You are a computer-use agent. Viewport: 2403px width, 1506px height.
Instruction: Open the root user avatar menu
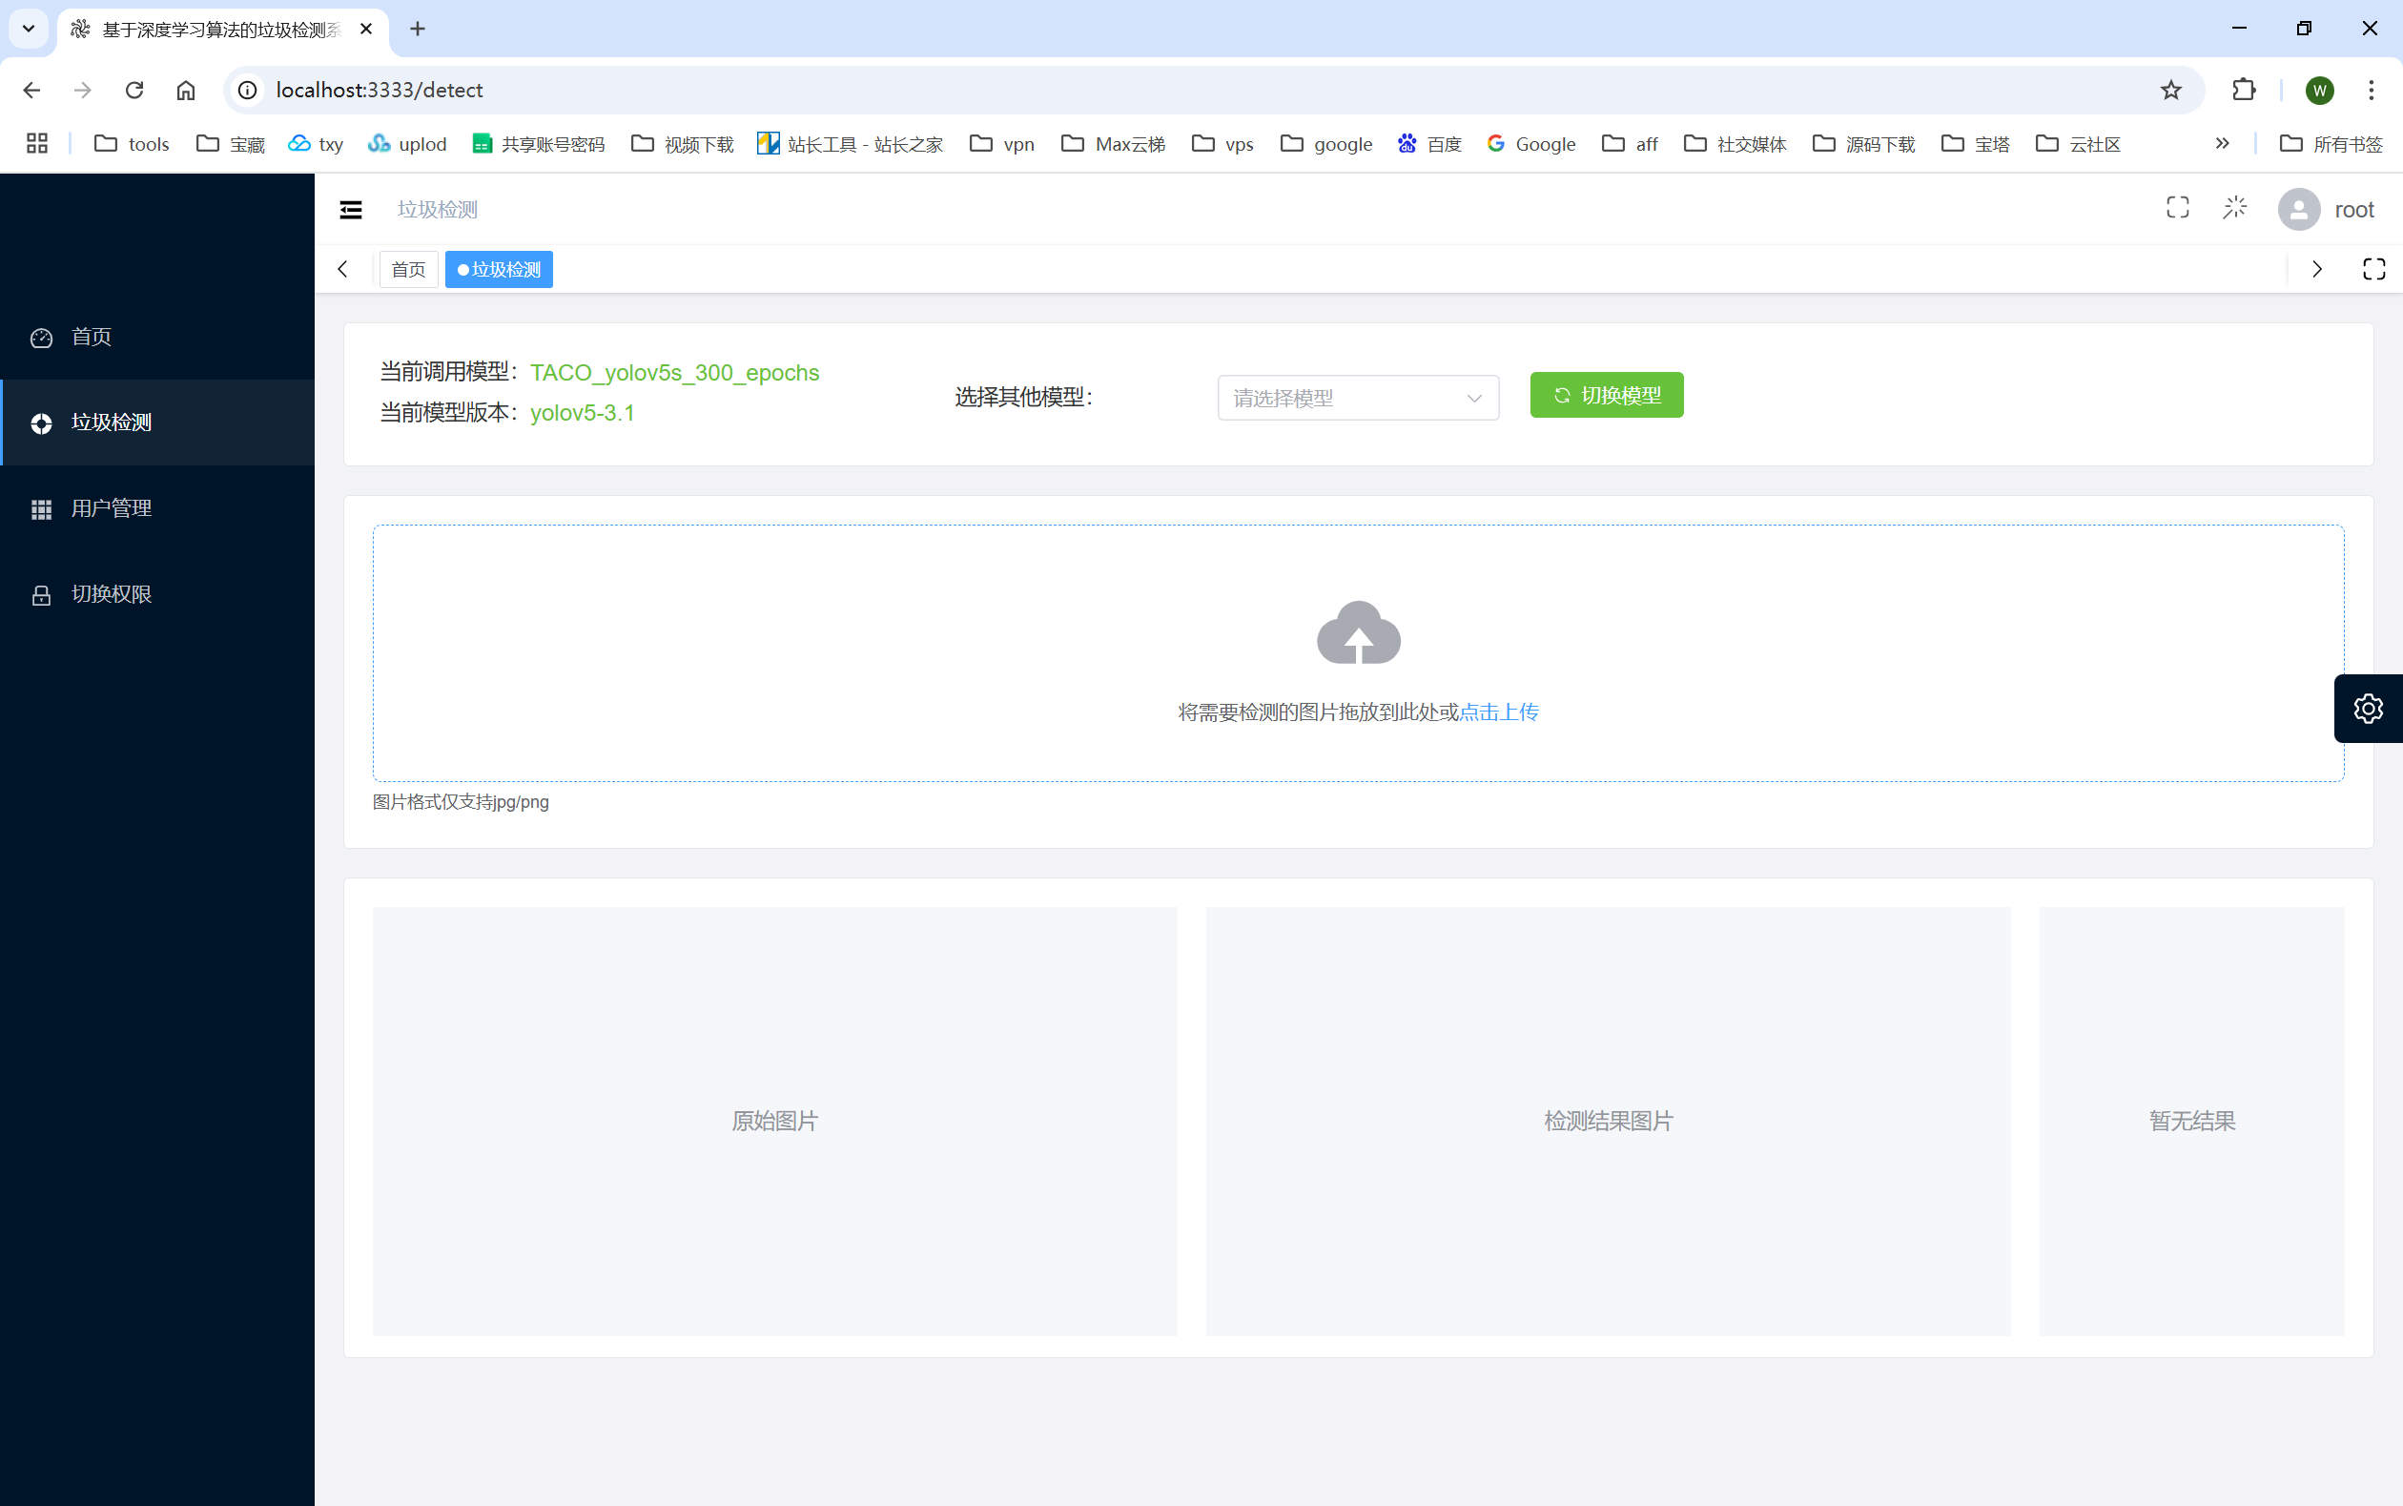pyautogui.click(x=2298, y=209)
